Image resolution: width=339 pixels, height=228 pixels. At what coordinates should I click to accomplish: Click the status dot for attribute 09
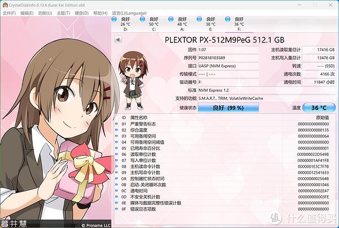pos(116,173)
